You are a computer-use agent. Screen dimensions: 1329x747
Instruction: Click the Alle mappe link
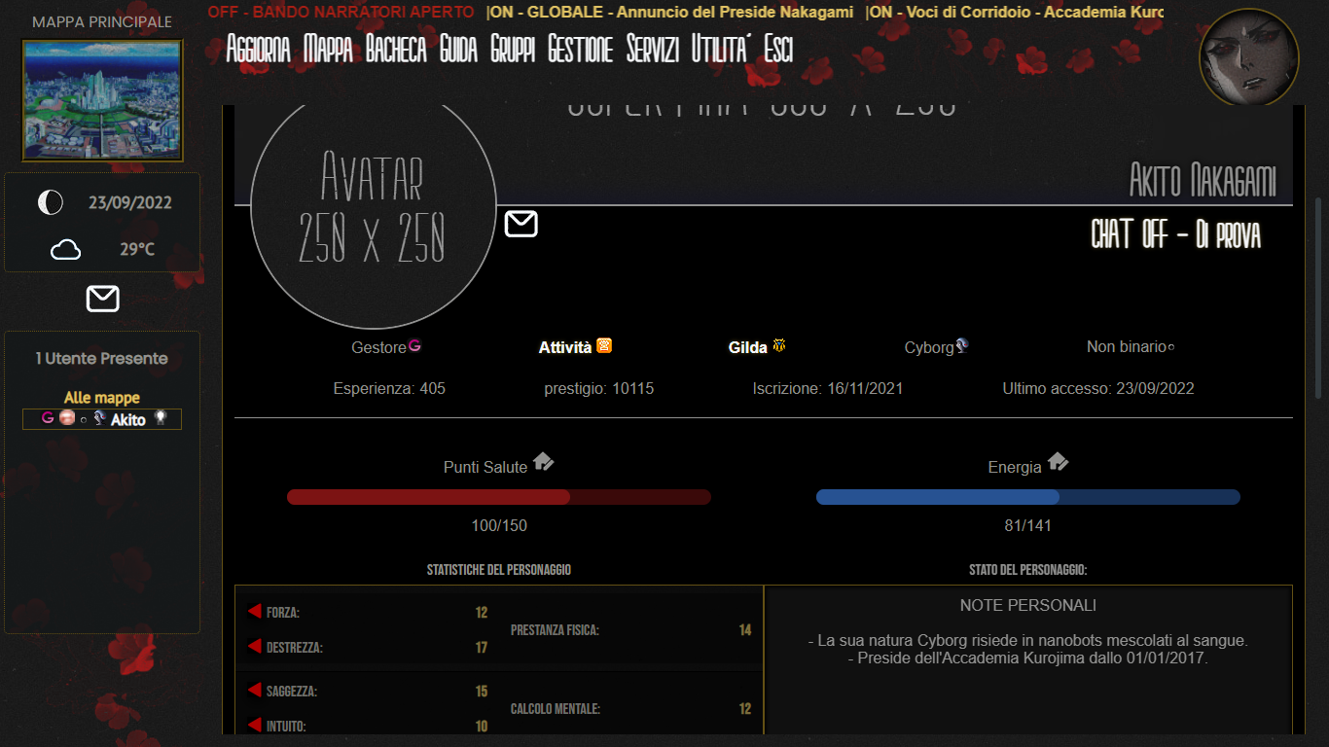coord(102,398)
